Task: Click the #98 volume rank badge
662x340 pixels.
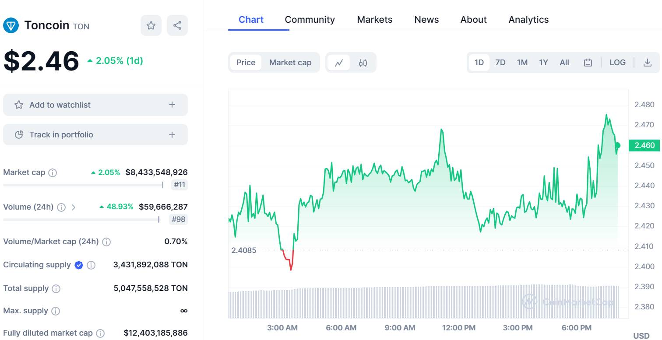Action: point(179,219)
